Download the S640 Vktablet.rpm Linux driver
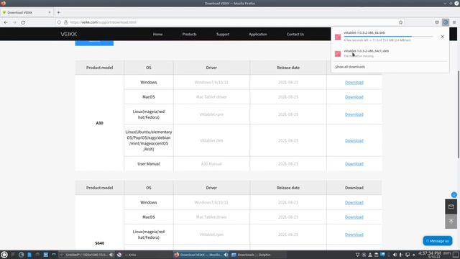 (354, 235)
